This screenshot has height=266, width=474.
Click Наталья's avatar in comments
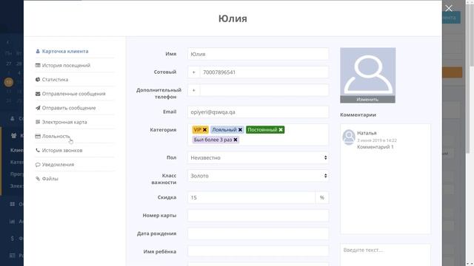[349, 137]
